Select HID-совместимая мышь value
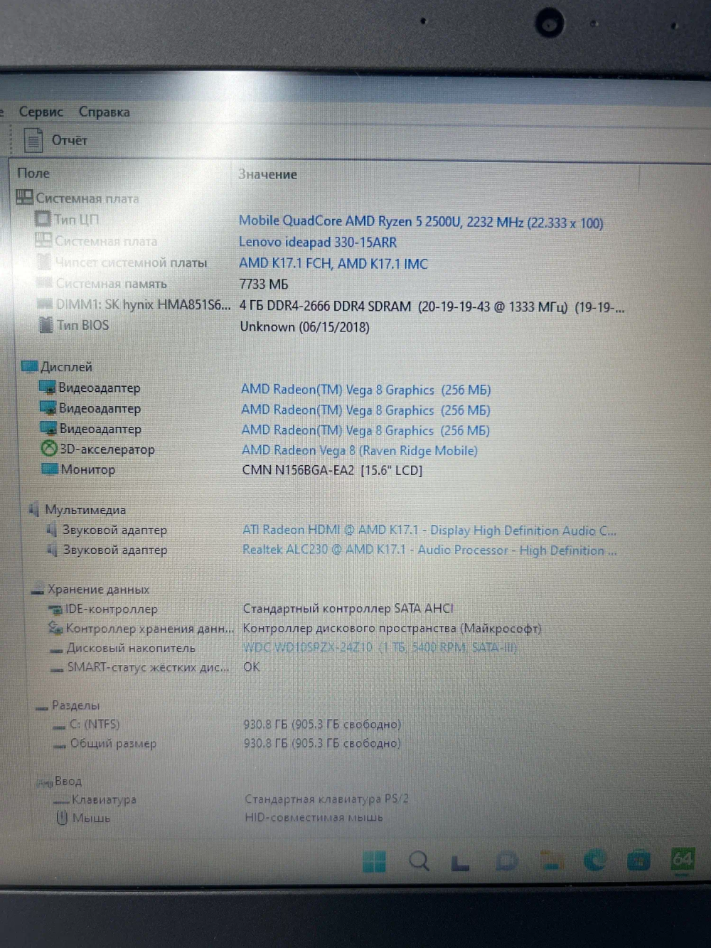The image size is (711, 948). 314,818
